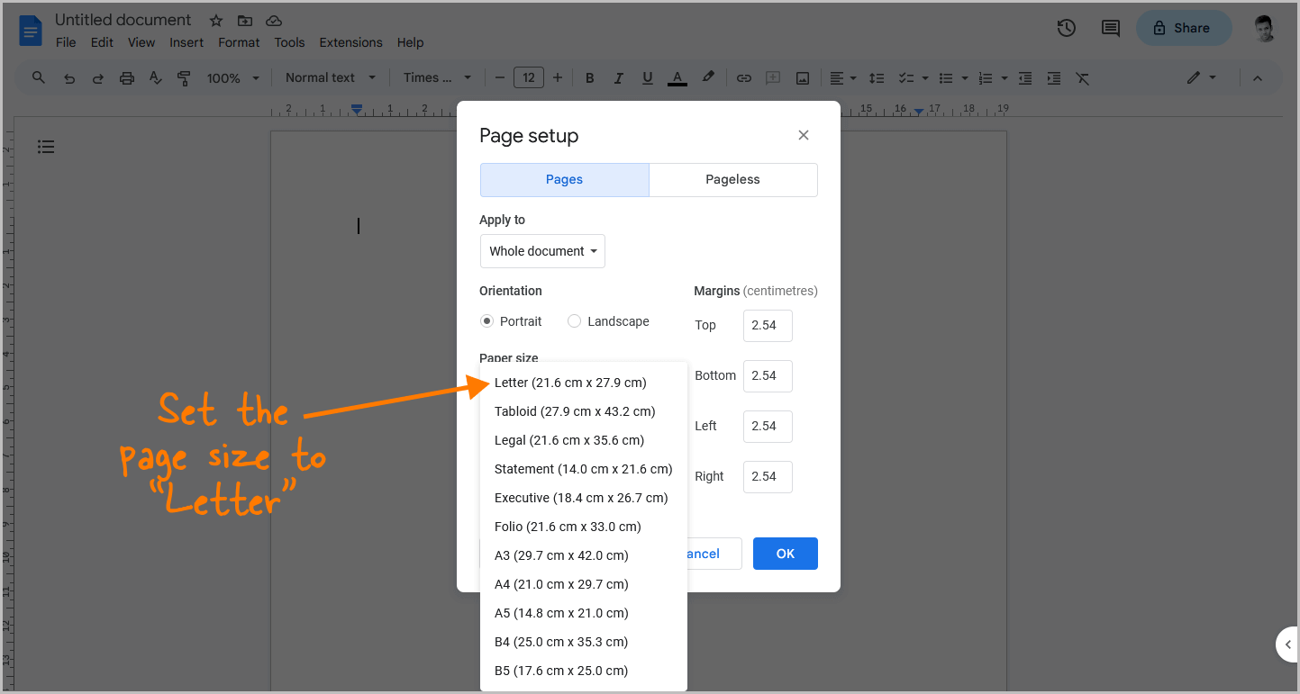Select the spelling and grammar check icon
Image resolution: width=1300 pixels, height=694 pixels.
click(155, 77)
